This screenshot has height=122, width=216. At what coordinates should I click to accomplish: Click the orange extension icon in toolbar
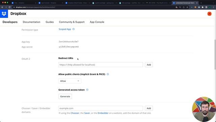click(195, 7)
